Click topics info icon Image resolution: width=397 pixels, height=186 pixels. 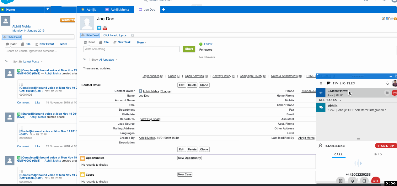[132, 35]
